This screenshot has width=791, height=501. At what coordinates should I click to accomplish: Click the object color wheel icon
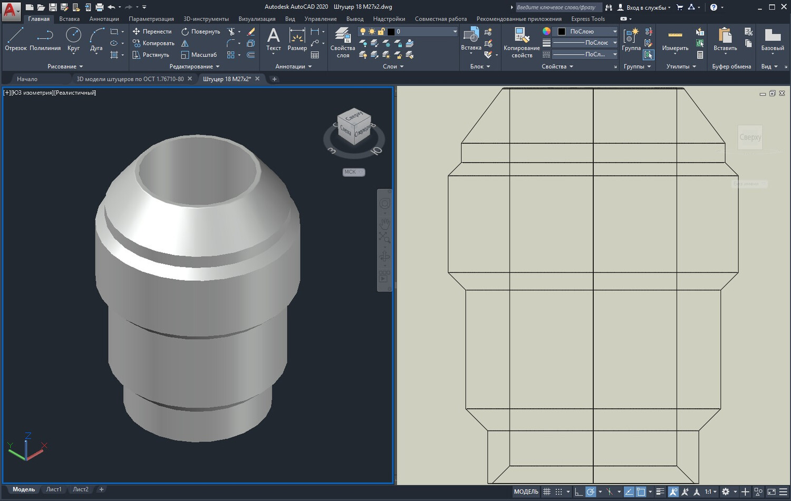pyautogui.click(x=546, y=32)
